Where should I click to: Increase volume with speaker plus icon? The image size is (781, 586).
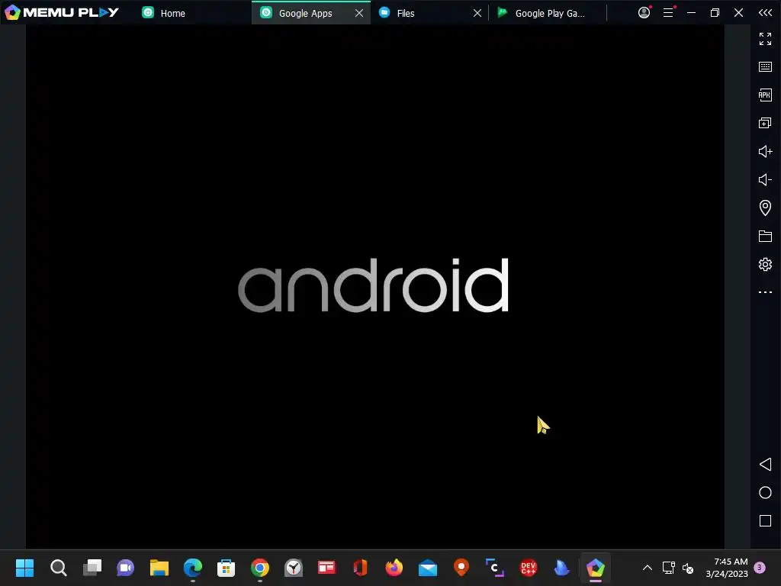765,151
